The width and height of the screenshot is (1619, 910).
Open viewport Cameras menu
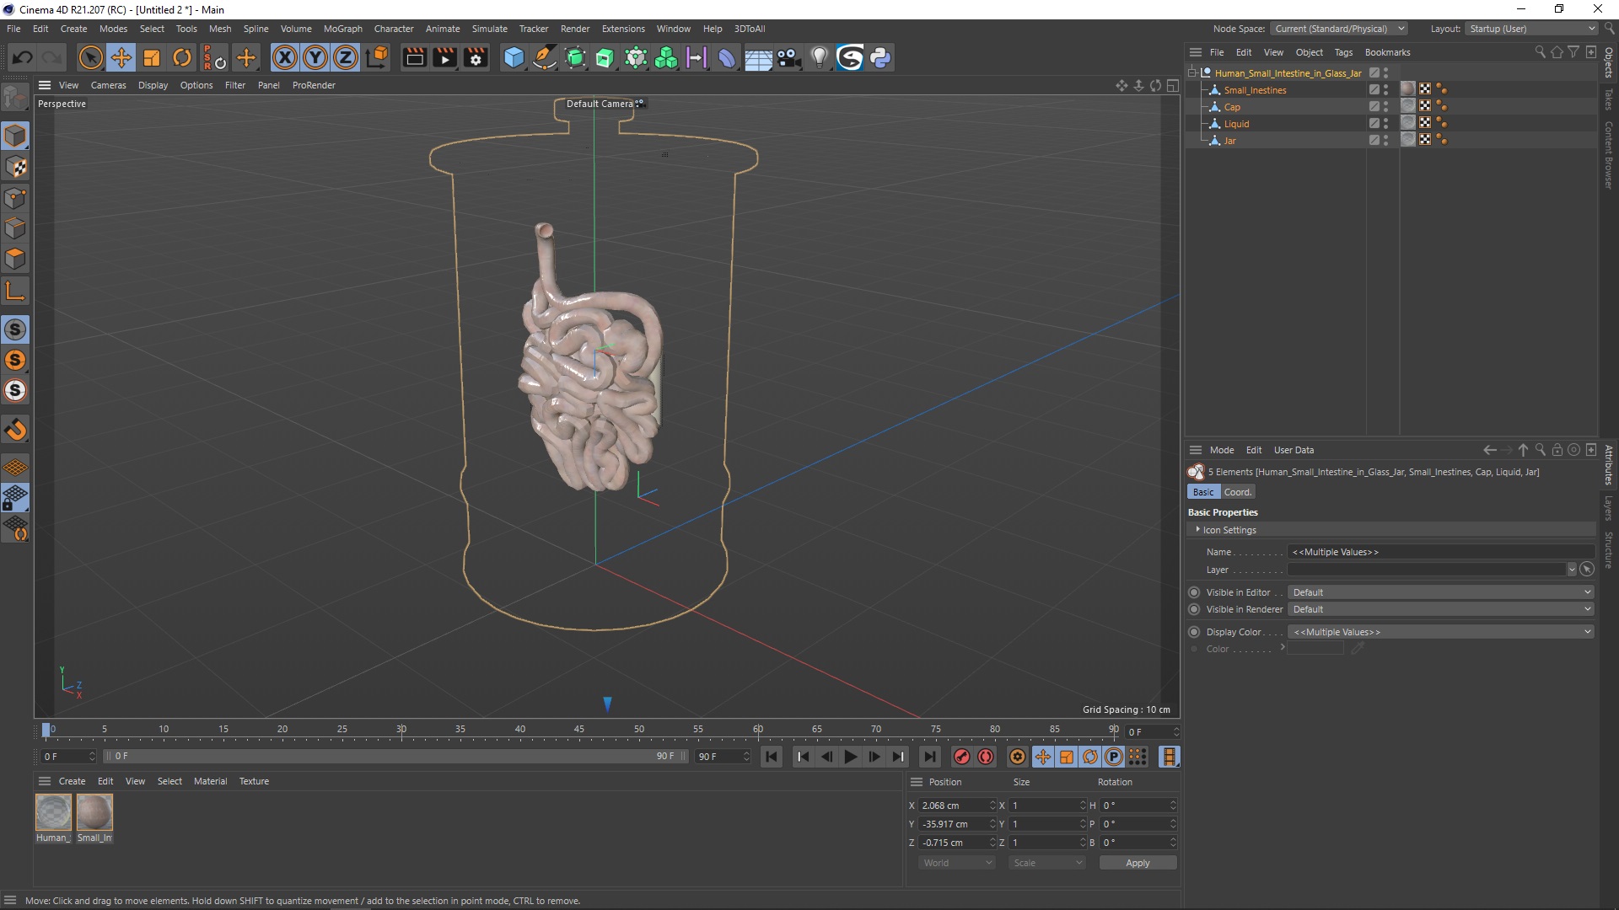(108, 85)
